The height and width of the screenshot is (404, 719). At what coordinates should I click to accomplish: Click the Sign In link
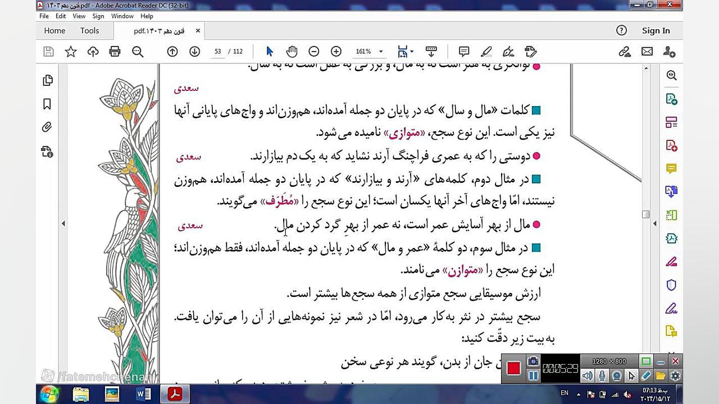pos(656,31)
